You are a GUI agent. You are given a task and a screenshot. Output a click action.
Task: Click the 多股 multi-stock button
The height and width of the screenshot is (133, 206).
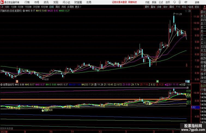point(159,7)
